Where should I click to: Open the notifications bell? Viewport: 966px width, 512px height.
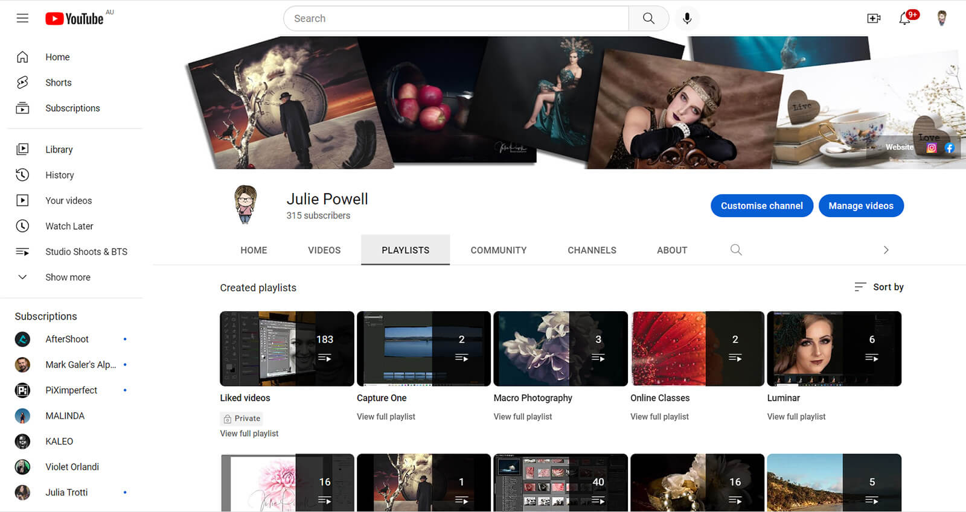904,19
